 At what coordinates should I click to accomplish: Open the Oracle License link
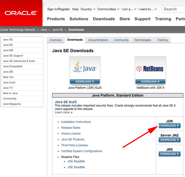tap(71, 134)
